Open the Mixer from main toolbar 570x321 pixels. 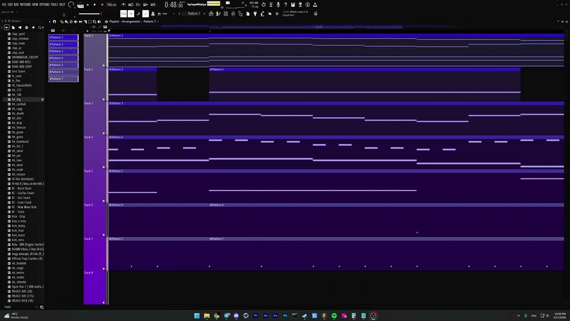(233, 14)
